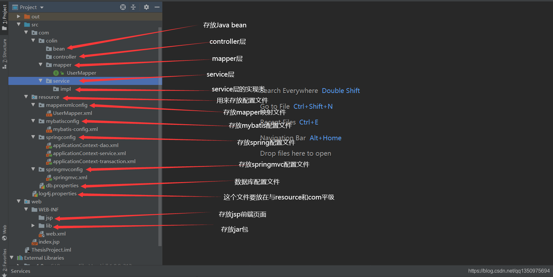Collapse the web folder arrow

(x=19, y=201)
